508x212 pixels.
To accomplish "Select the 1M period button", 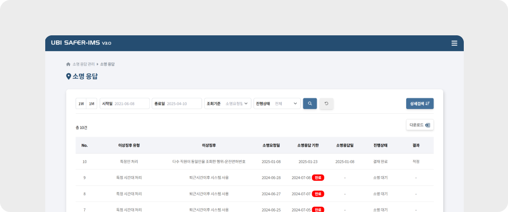I will pos(92,103).
